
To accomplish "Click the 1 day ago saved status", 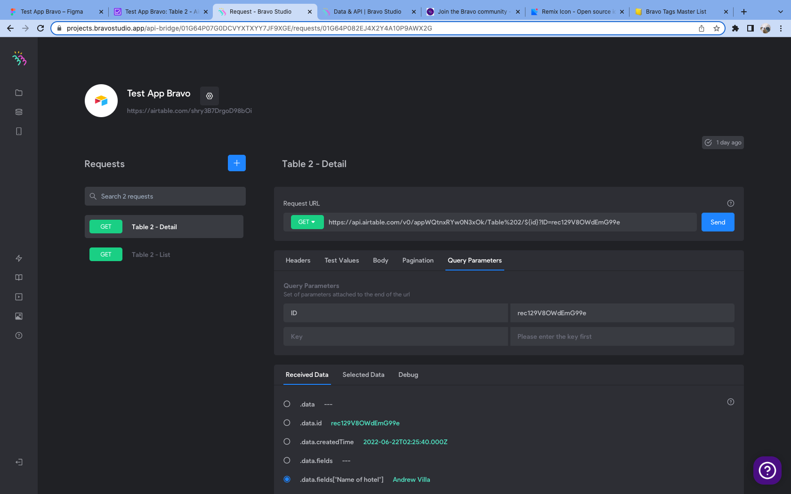I will (x=723, y=143).
